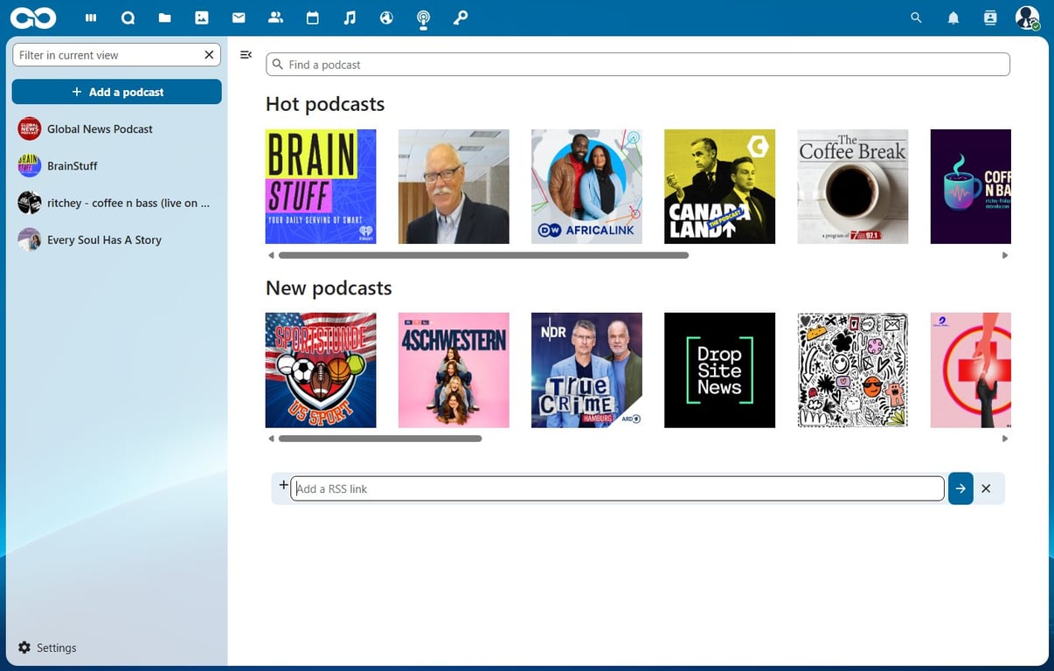
Task: Select the 4 Schwestern podcast cover
Action: pos(454,370)
